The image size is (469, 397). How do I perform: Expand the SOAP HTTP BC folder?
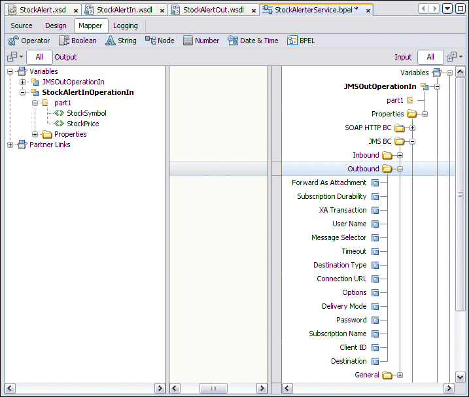coord(412,128)
